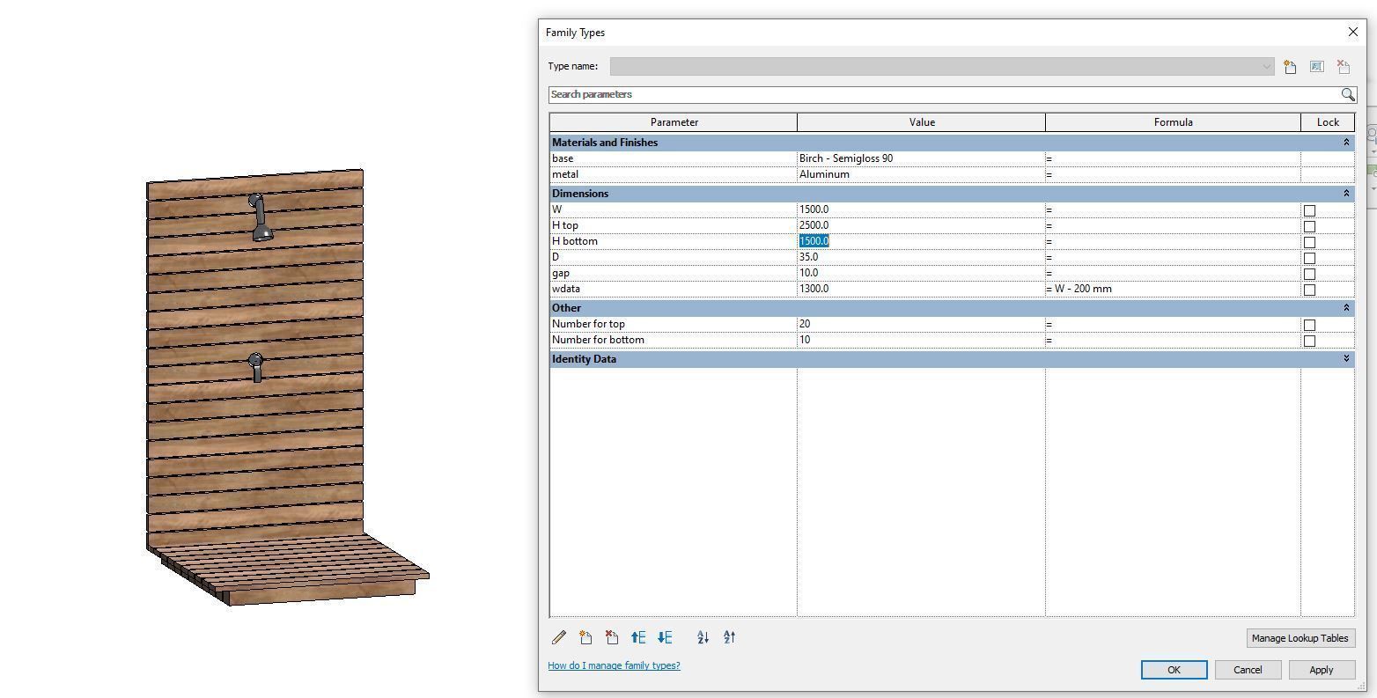Click the New Type icon

tap(1290, 67)
